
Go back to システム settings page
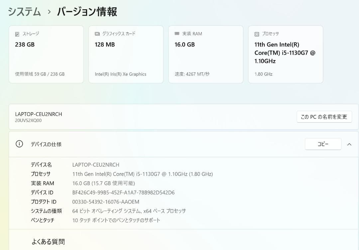coord(24,11)
